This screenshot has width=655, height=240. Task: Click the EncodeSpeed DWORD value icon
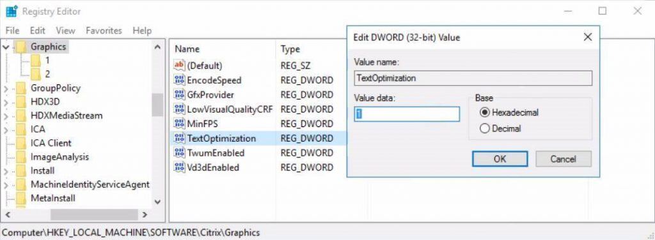point(179,80)
